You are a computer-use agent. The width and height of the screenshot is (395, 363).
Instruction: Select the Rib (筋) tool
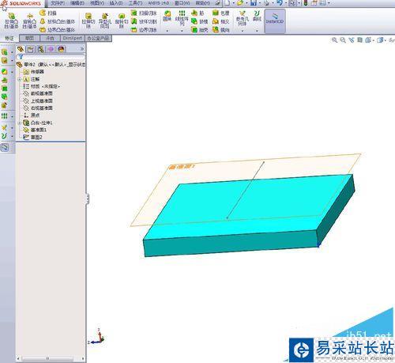197,13
